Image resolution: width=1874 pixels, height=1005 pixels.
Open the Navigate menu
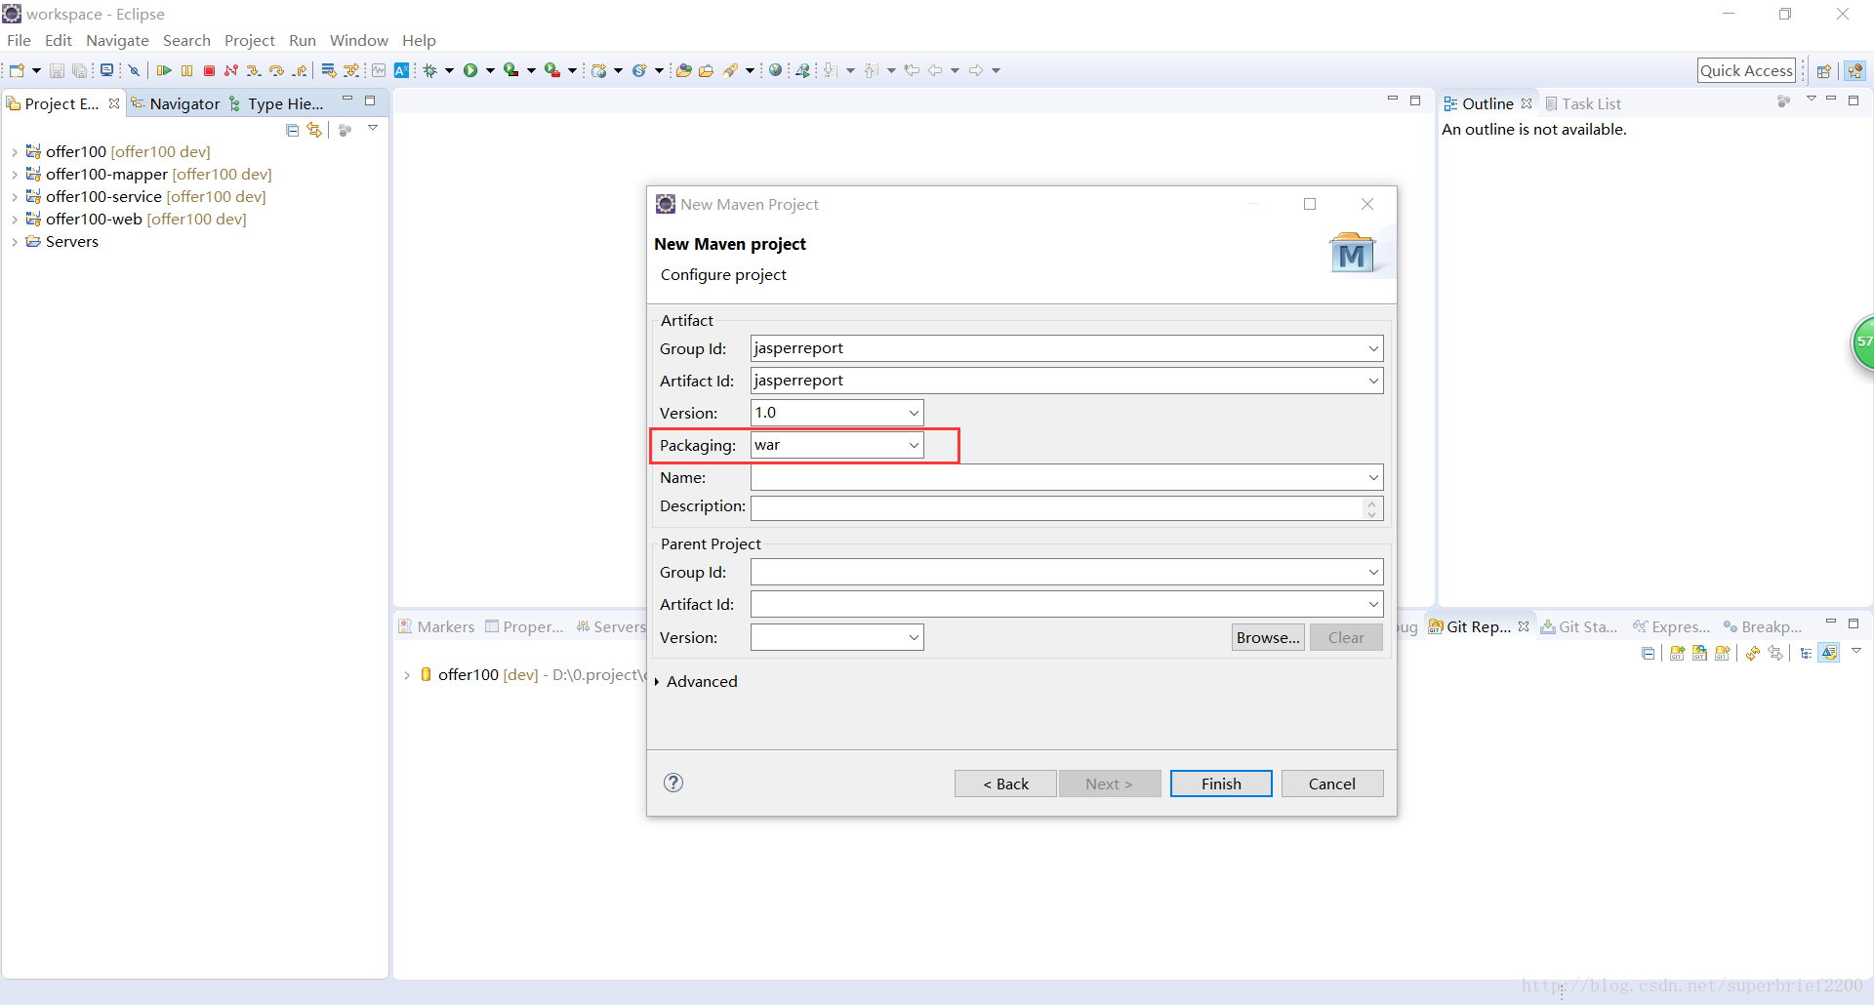pyautogui.click(x=117, y=40)
